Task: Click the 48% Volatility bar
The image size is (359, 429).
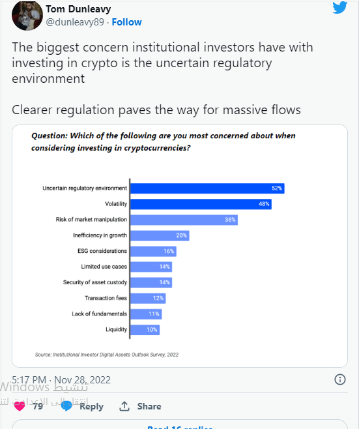Action: pos(201,204)
